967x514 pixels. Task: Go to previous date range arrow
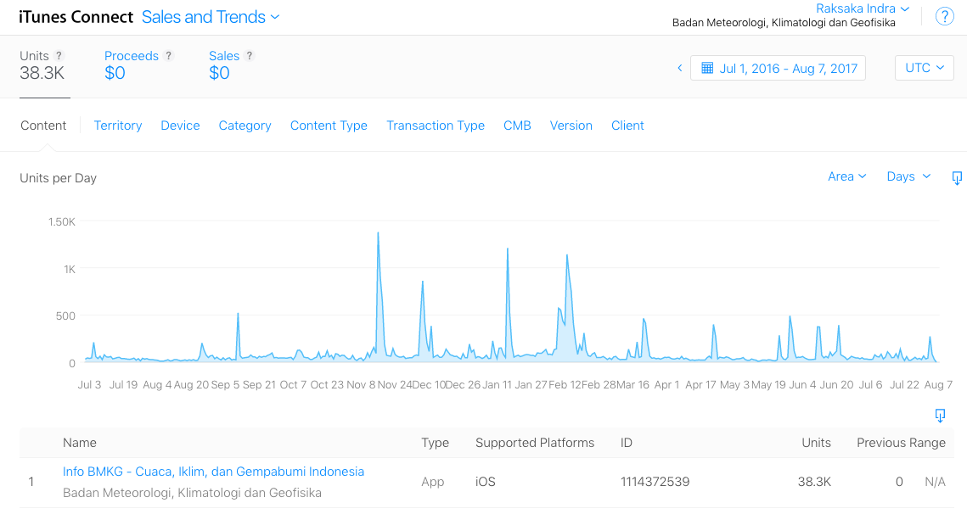pos(679,68)
